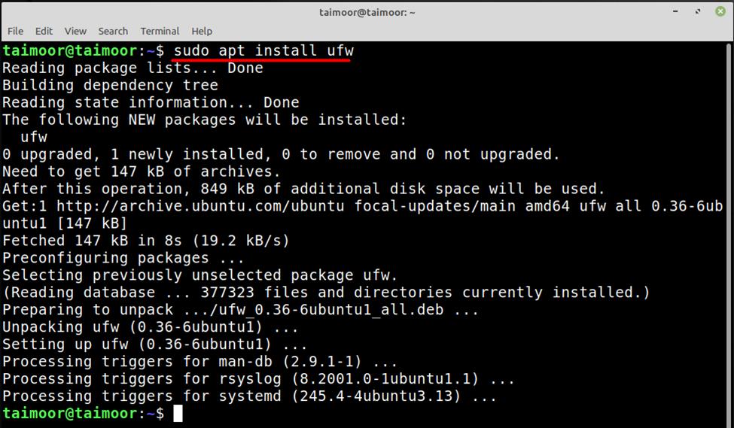Open the File menu

click(x=15, y=31)
